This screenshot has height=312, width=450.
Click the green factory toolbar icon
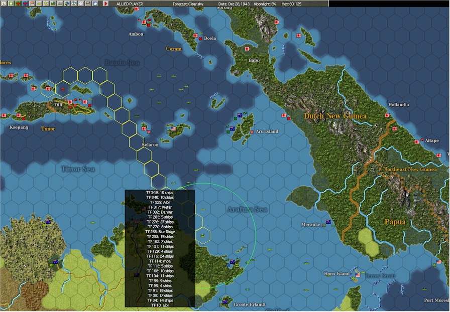[53, 4]
